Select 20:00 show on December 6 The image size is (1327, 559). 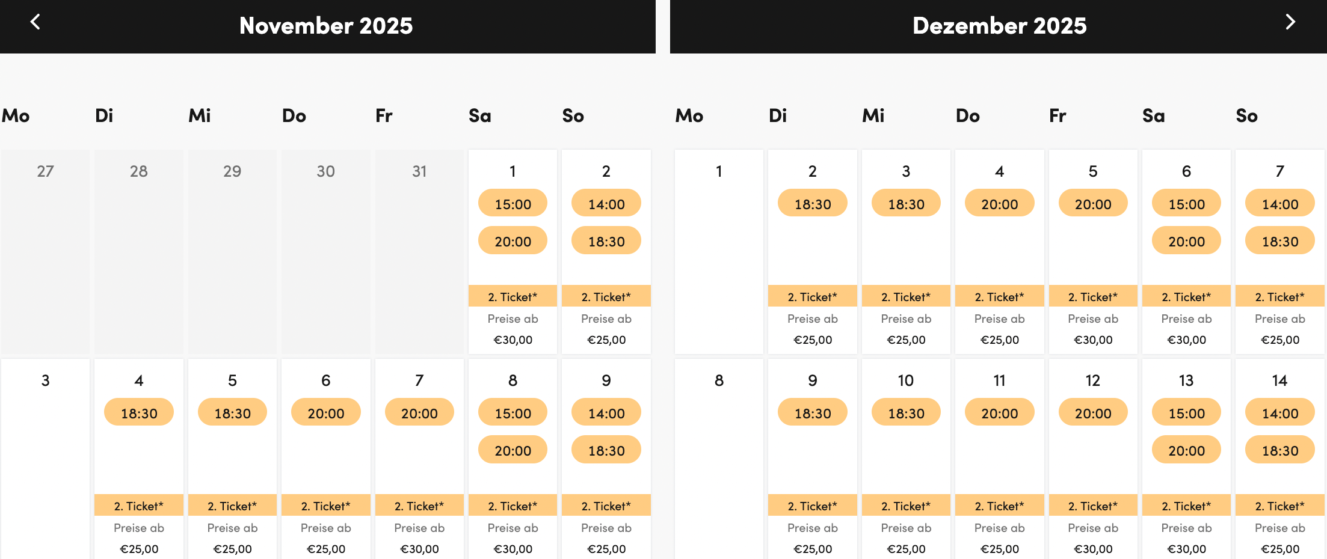1186,241
